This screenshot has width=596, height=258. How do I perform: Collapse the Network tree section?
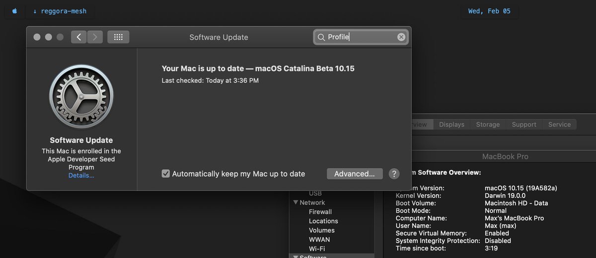click(296, 202)
